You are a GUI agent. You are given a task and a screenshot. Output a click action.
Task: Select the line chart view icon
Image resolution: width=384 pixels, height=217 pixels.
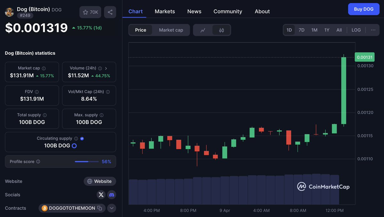point(203,30)
